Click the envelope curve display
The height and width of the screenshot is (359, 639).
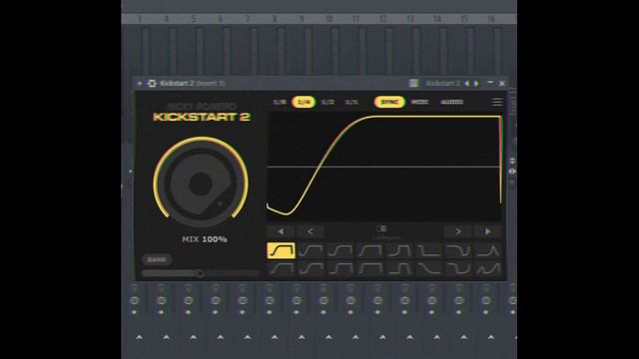[383, 167]
